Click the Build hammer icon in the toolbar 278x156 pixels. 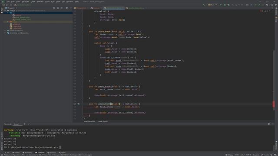pyautogui.click(x=204, y=5)
